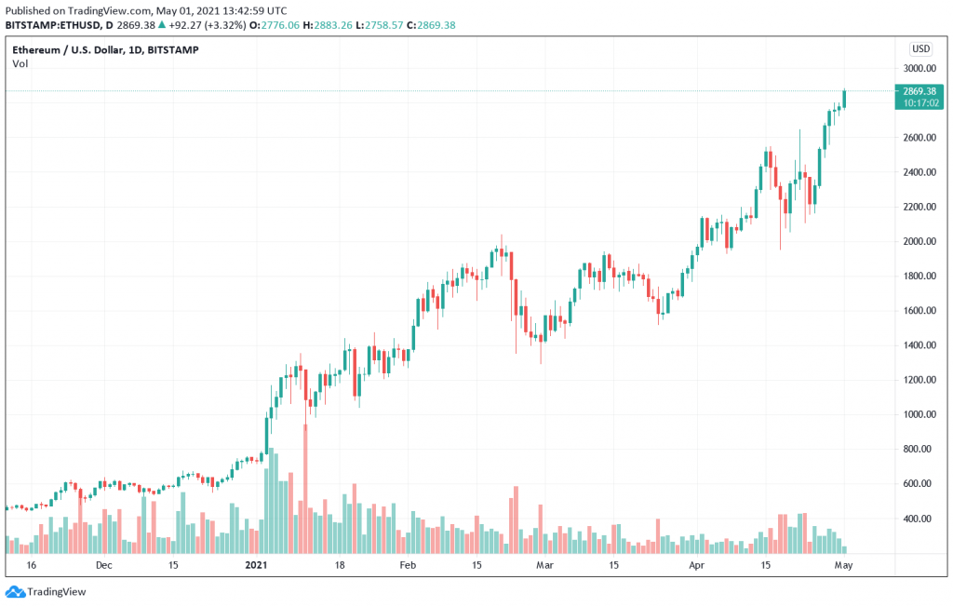This screenshot has height=607, width=953.
Task: Click the 1000.00 price axis label
Action: (x=919, y=414)
